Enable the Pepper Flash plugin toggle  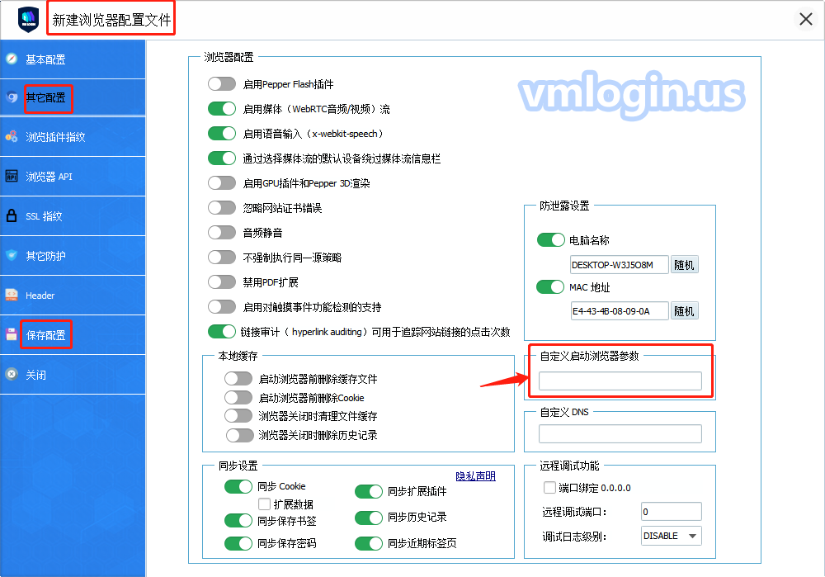pyautogui.click(x=222, y=84)
